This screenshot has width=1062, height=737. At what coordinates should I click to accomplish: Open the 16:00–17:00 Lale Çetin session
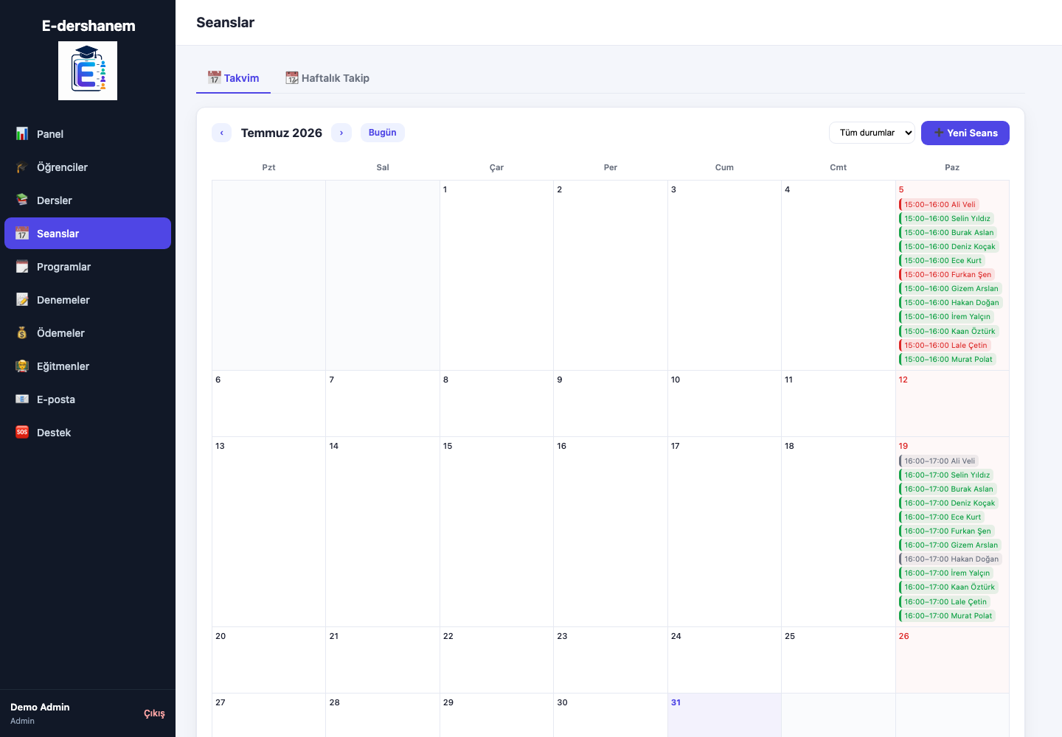945,602
